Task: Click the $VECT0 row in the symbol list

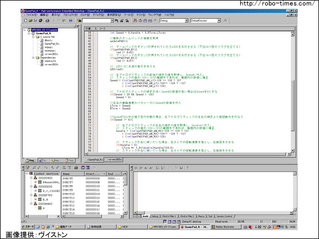Action: click(x=92, y=178)
